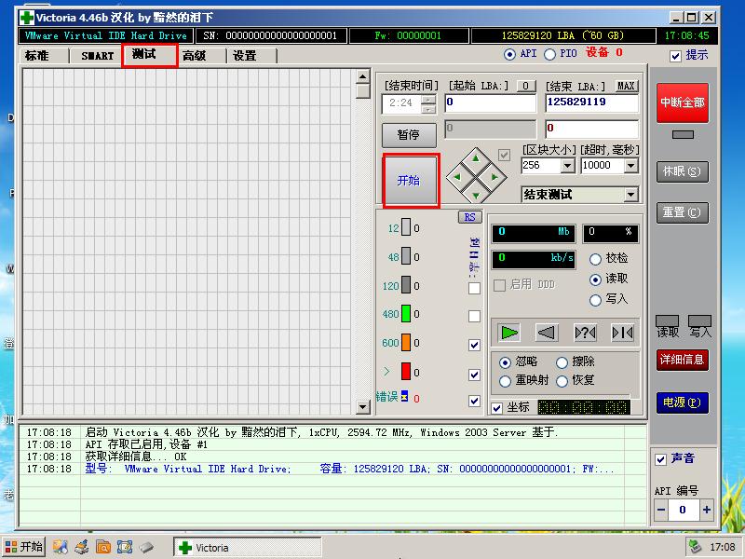The width and height of the screenshot is (745, 559).
Task: Click the 600 ms orange block swatch
Action: click(406, 343)
